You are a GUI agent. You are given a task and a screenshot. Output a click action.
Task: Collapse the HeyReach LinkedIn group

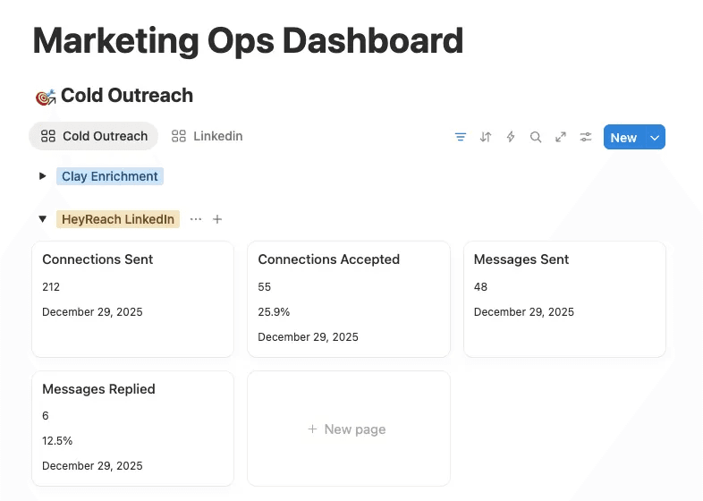(42, 219)
